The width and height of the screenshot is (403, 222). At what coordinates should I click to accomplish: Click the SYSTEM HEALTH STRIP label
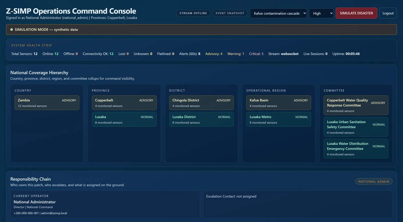pos(31,45)
